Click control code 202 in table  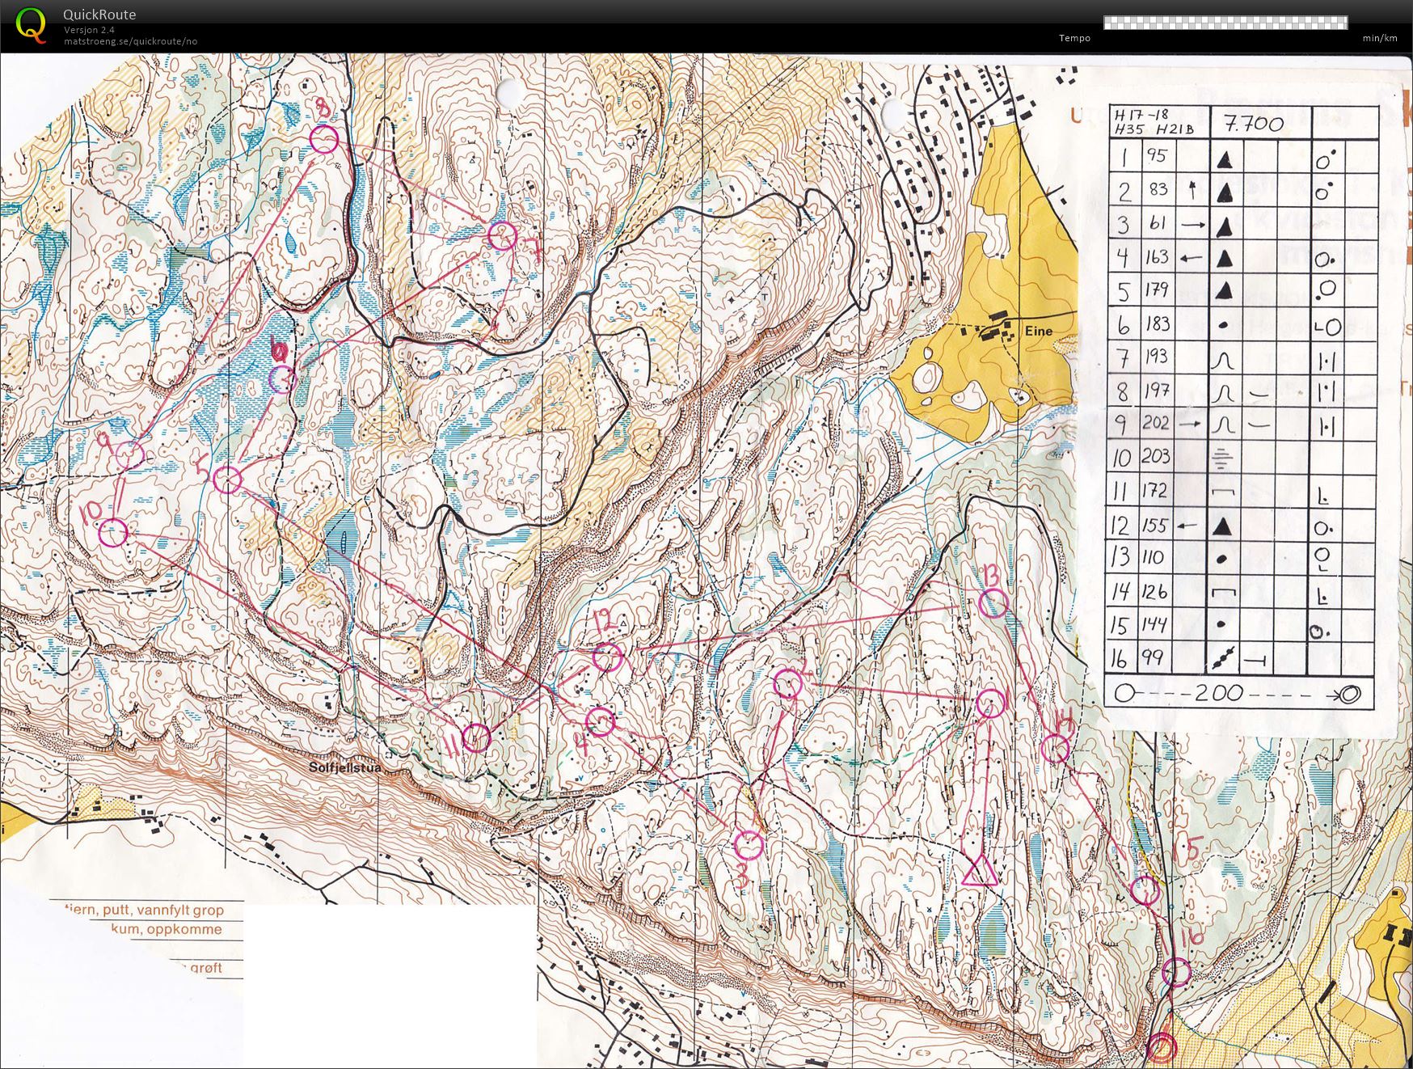click(x=1156, y=423)
